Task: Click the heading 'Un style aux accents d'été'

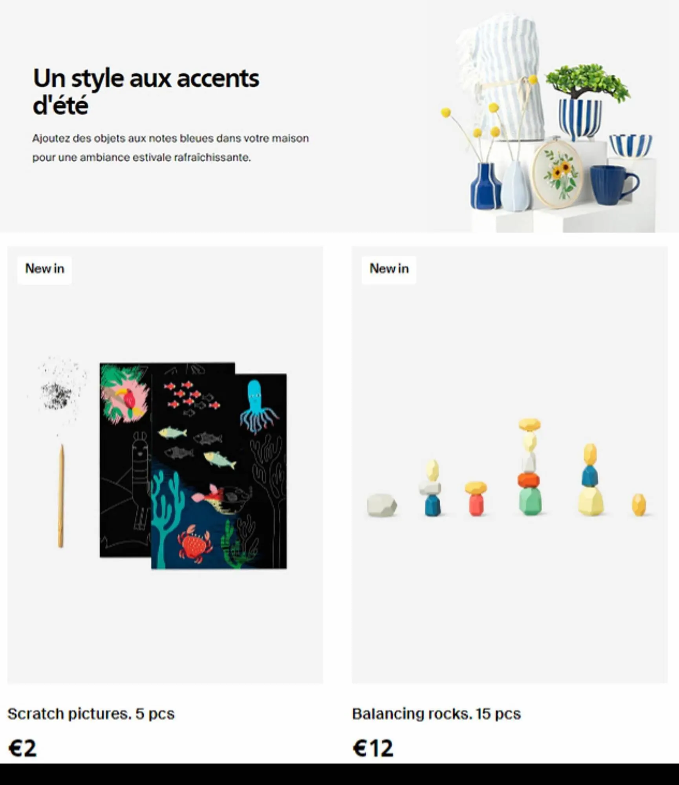Action: pyautogui.click(x=146, y=91)
